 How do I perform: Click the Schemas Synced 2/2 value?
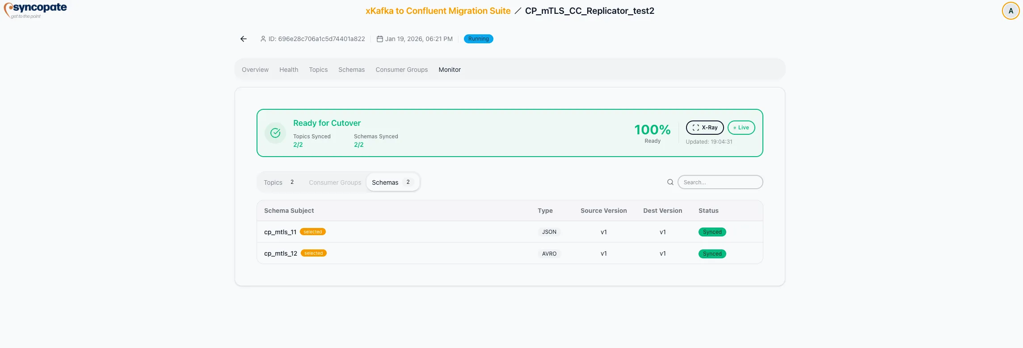[x=359, y=145]
